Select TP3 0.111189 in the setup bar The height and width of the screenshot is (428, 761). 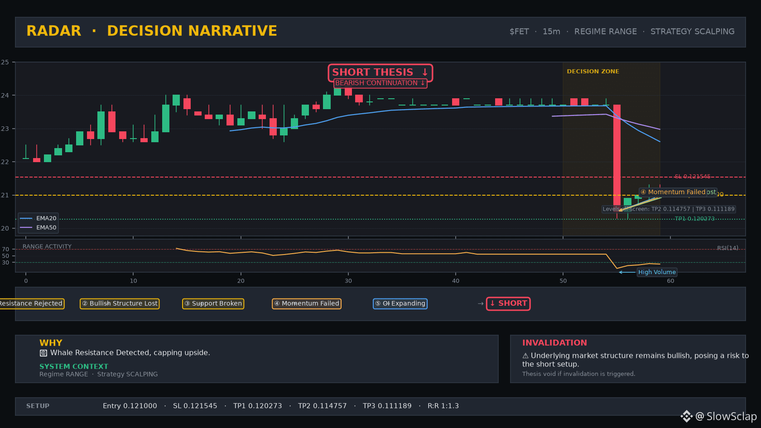(x=387, y=406)
